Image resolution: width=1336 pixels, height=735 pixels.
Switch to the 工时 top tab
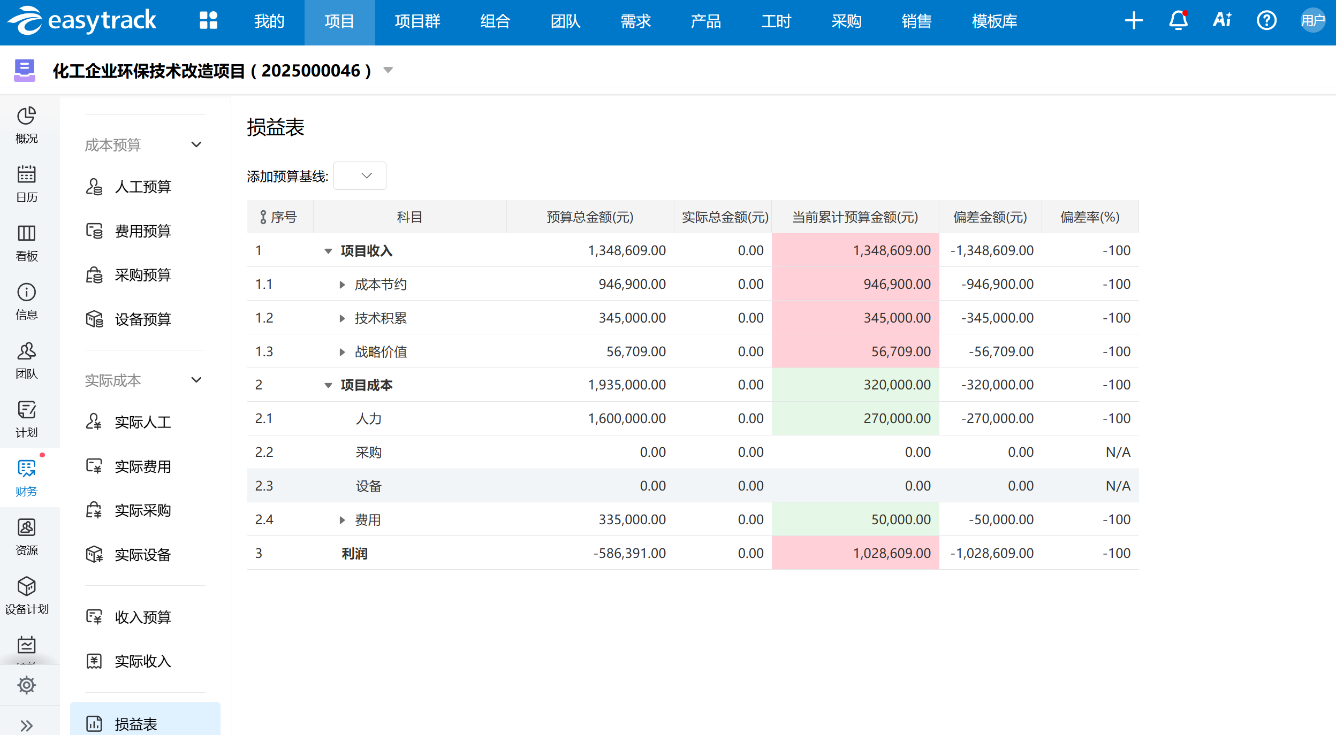776,21
